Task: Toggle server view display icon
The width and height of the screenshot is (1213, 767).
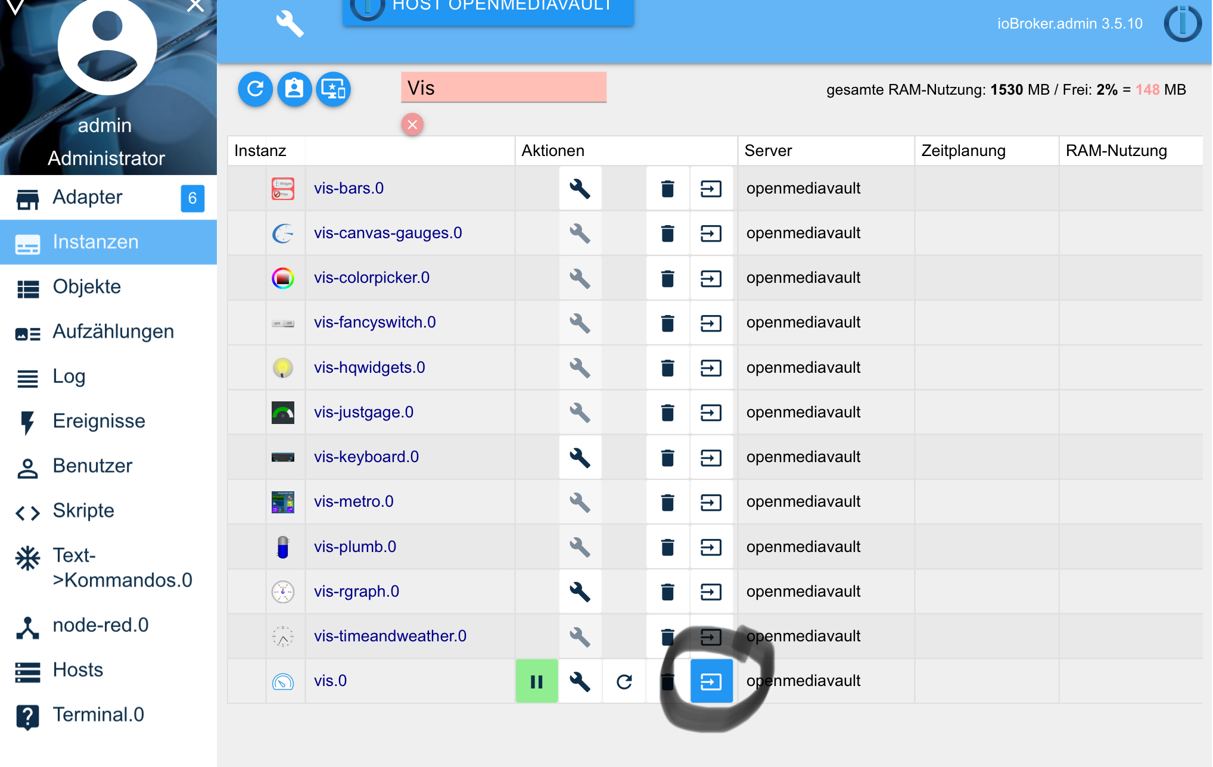Action: (333, 89)
